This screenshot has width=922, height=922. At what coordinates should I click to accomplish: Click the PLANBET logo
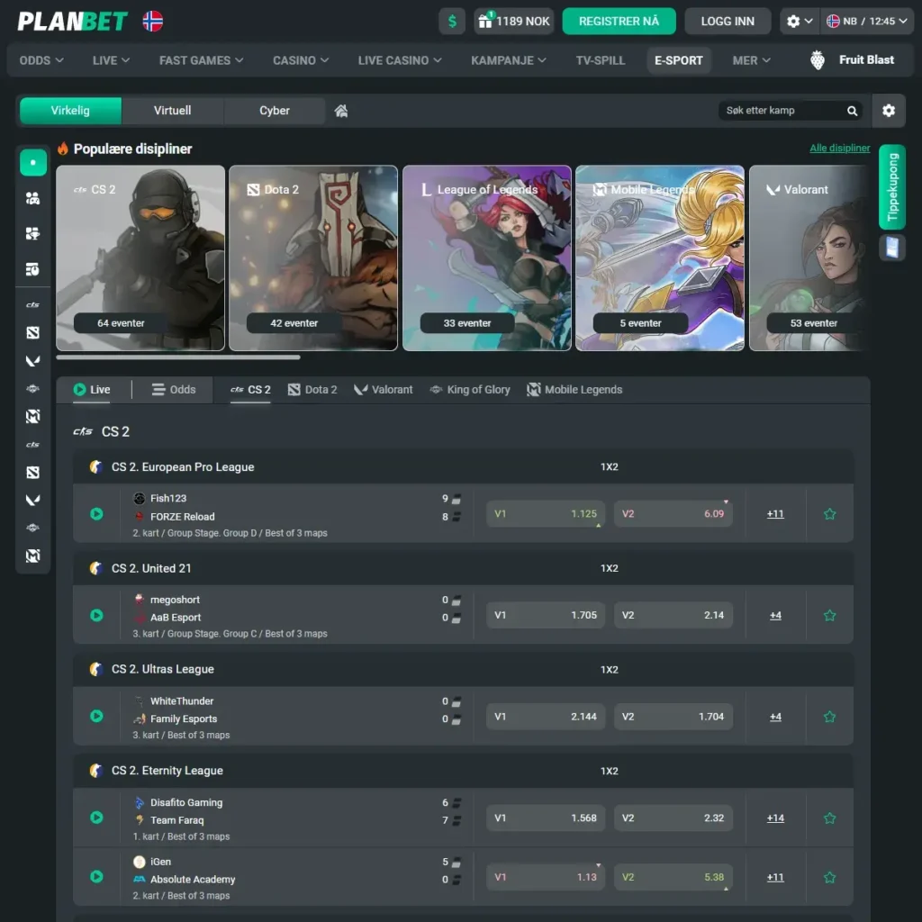tap(72, 22)
